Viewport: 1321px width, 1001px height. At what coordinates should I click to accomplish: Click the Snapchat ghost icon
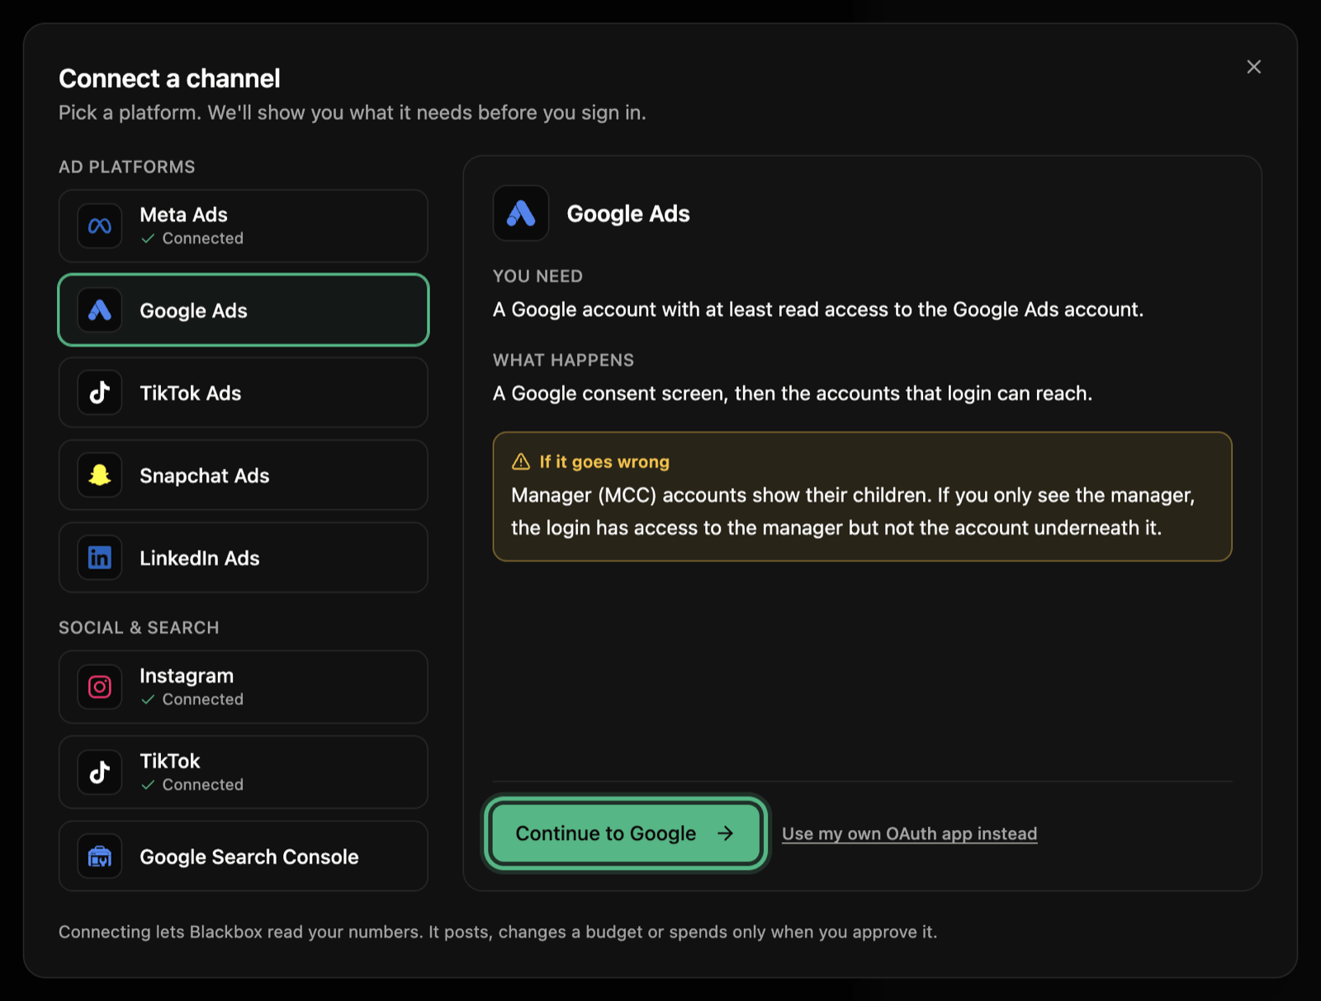pyautogui.click(x=100, y=475)
